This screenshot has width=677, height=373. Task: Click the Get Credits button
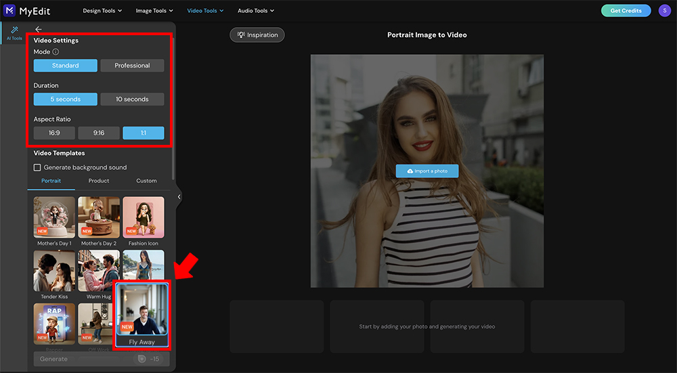point(626,10)
